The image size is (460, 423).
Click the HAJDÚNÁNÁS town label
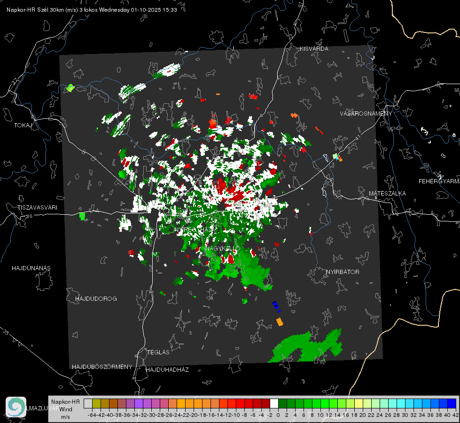(31, 268)
